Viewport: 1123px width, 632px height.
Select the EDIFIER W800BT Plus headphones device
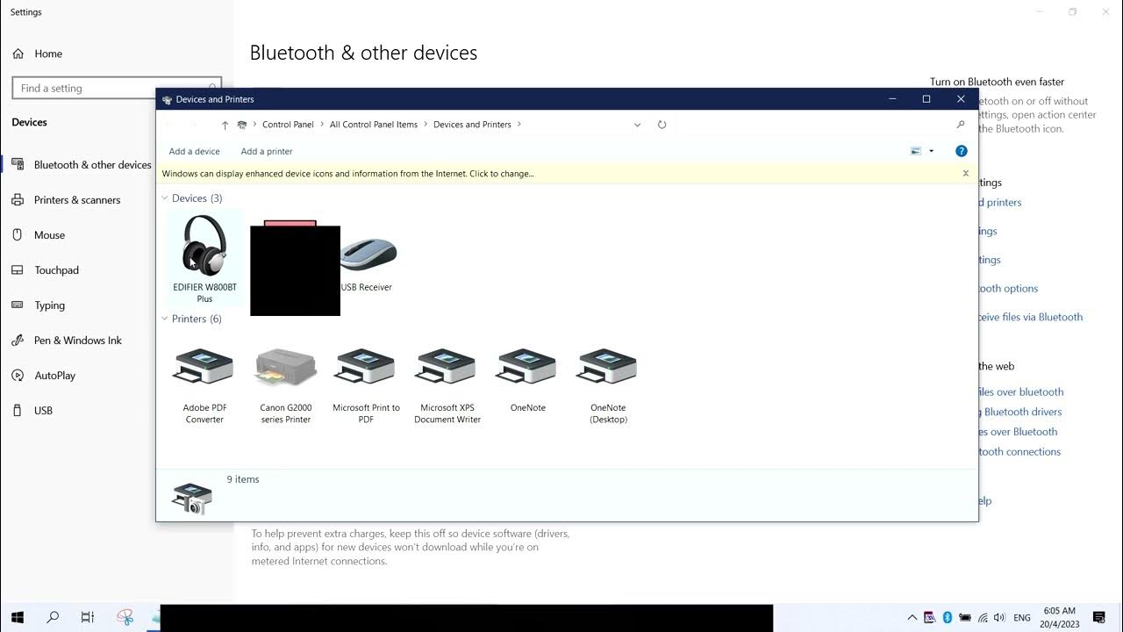point(204,257)
